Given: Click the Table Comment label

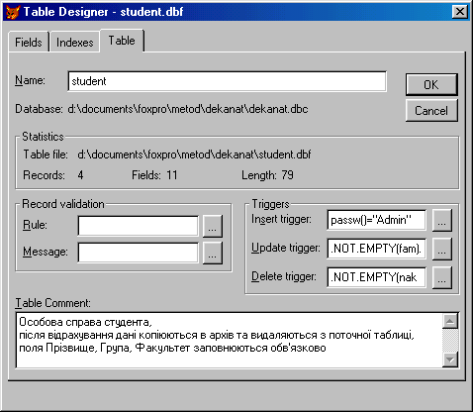Looking at the screenshot, I should pyautogui.click(x=52, y=303).
